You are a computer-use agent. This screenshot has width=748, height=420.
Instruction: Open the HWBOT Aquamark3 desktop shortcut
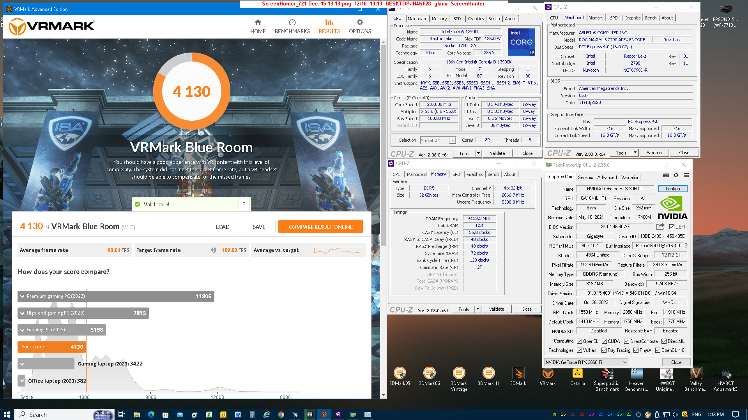click(725, 379)
